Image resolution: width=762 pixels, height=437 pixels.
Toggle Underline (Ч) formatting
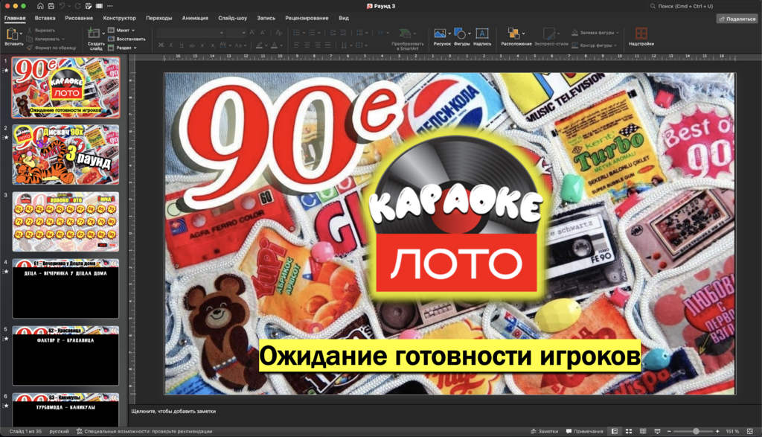click(182, 45)
